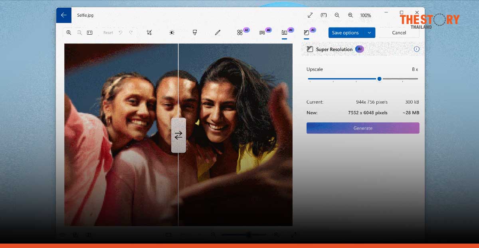Screen dimensions: 479x248
Task: Select the Filters tool
Action: click(195, 32)
